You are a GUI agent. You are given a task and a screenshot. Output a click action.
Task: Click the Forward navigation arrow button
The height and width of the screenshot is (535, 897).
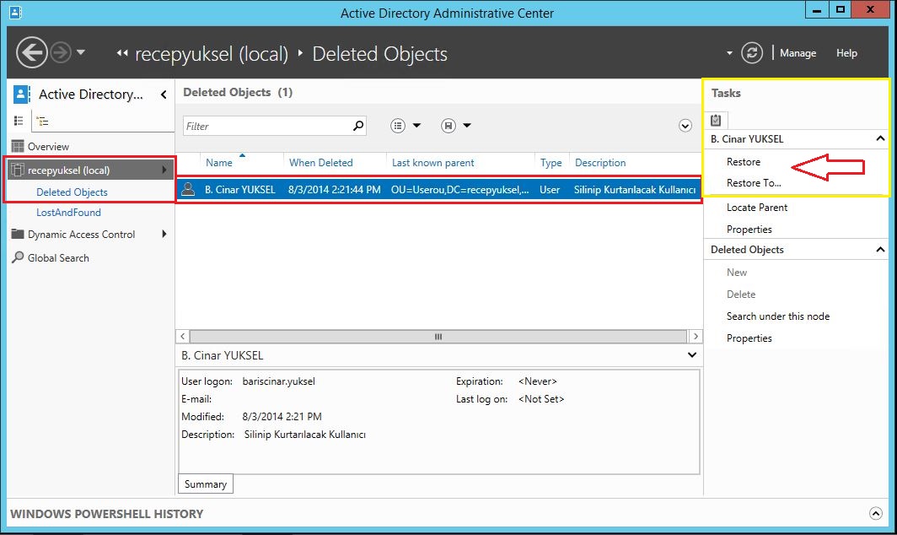pyautogui.click(x=61, y=52)
